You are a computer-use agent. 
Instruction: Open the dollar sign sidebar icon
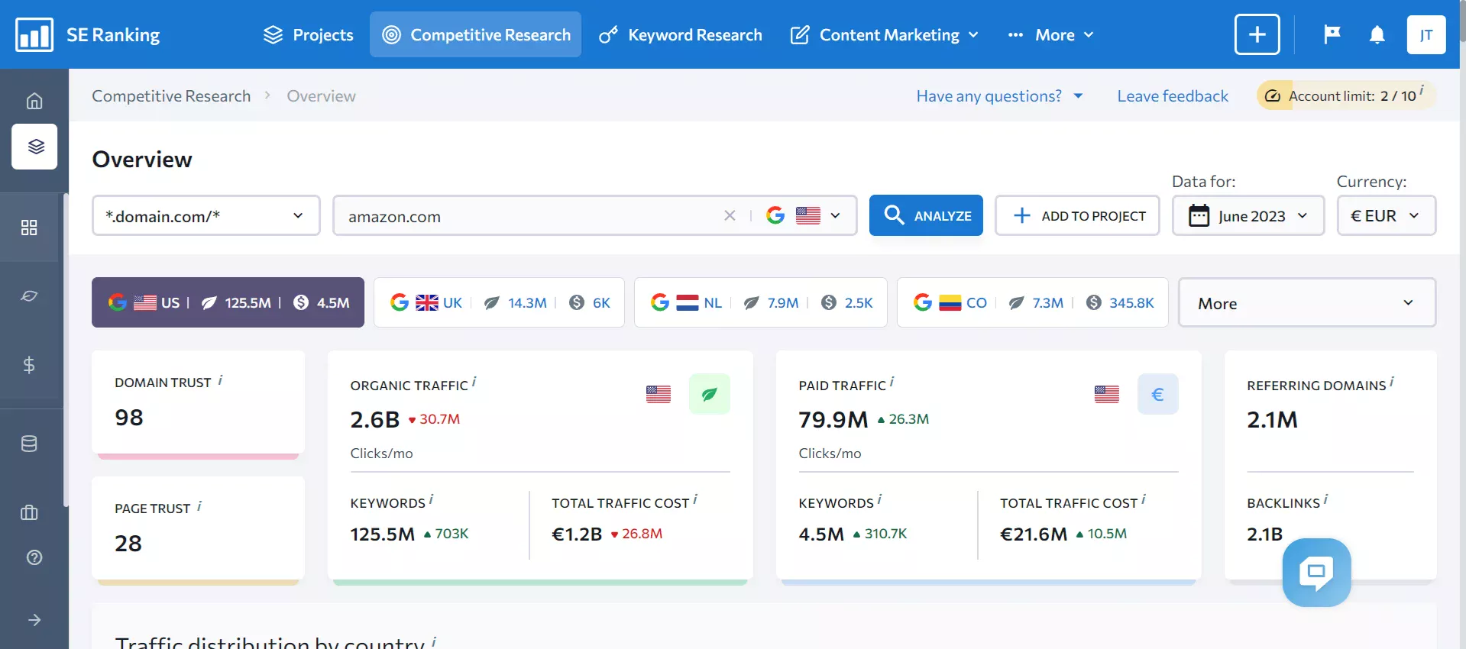29,365
